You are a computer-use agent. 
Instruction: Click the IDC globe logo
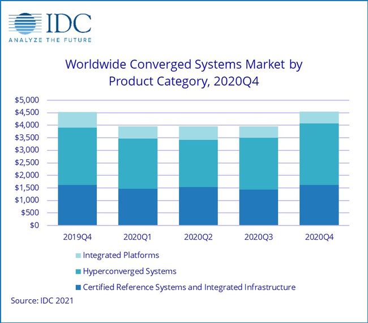pos(25,23)
